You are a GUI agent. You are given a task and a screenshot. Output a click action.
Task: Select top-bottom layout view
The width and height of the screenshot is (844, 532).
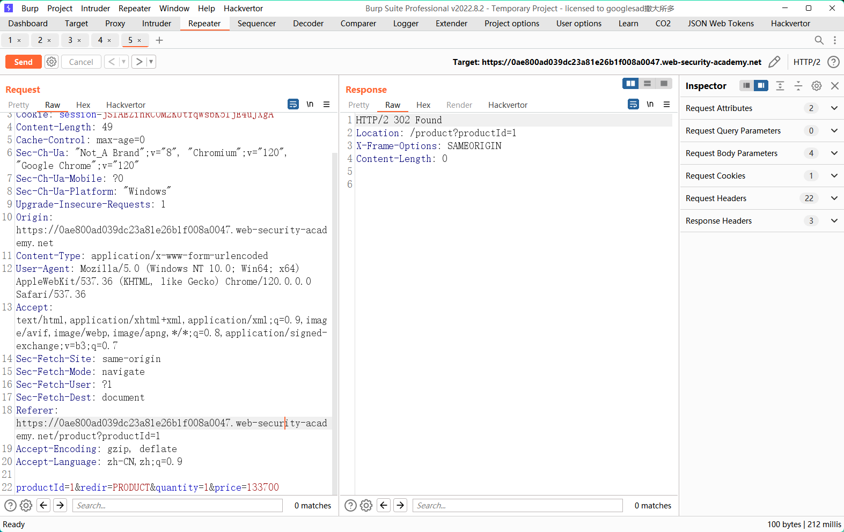(647, 84)
